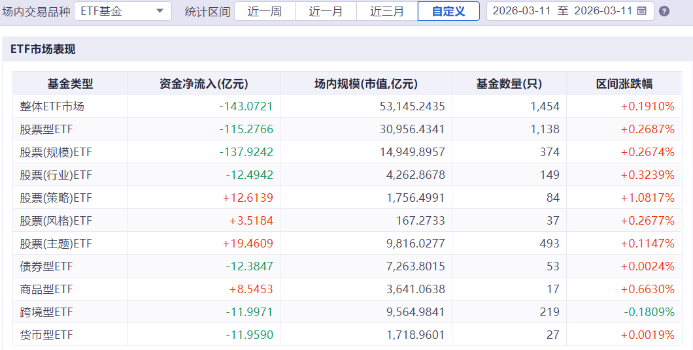
Task: Click the 股票(风格)ETF row label
Action: [x=56, y=221]
